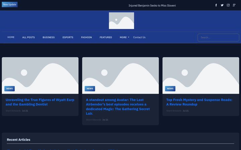This screenshot has width=241, height=150.
Task: Open Top Fresh Mystery and Suspense Reads article
Action: tap(199, 102)
